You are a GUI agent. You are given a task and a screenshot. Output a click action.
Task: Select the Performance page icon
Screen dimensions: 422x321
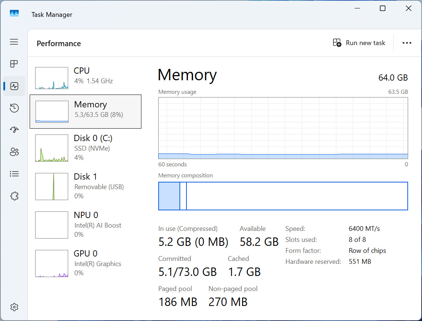[14, 86]
